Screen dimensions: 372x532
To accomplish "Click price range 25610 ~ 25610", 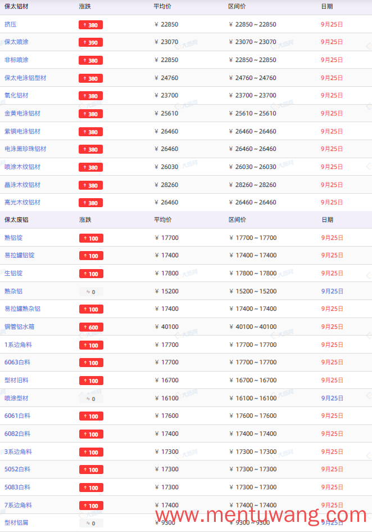I will click(252, 114).
